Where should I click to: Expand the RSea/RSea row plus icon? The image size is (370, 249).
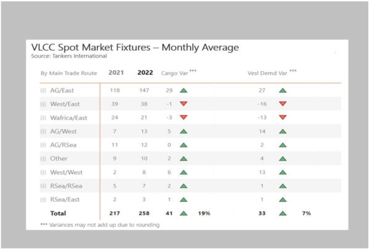coord(43,186)
